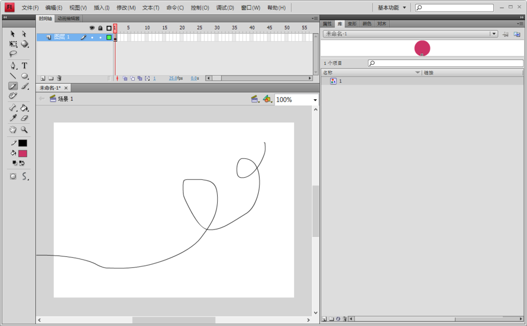Open the 修改(M) menu
Image resolution: width=527 pixels, height=326 pixels.
click(126, 8)
